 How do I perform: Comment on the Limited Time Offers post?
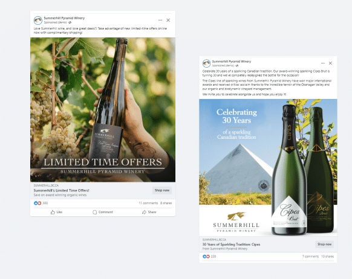click(x=103, y=212)
